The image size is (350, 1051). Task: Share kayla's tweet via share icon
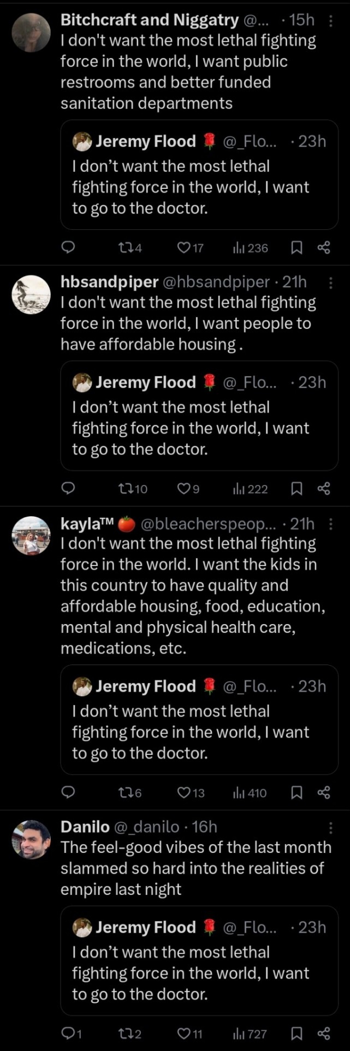(x=324, y=793)
